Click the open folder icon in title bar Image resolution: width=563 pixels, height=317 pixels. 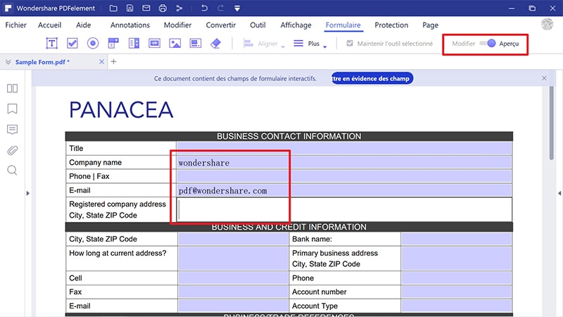(113, 8)
